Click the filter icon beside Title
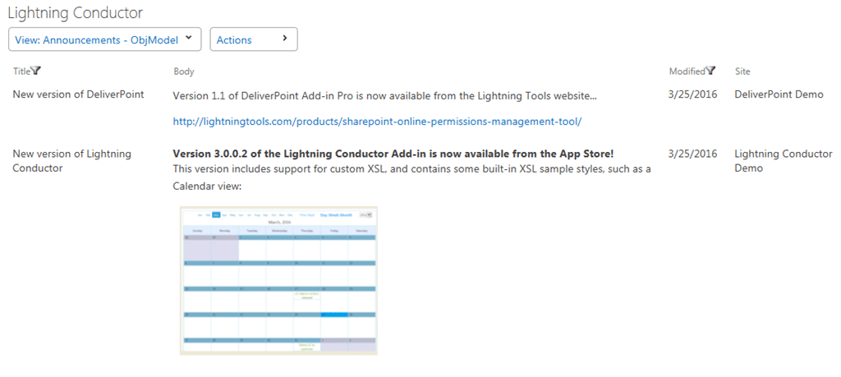This screenshot has width=841, height=377. [36, 71]
